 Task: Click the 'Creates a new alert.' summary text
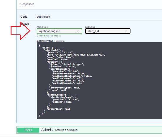67,130
